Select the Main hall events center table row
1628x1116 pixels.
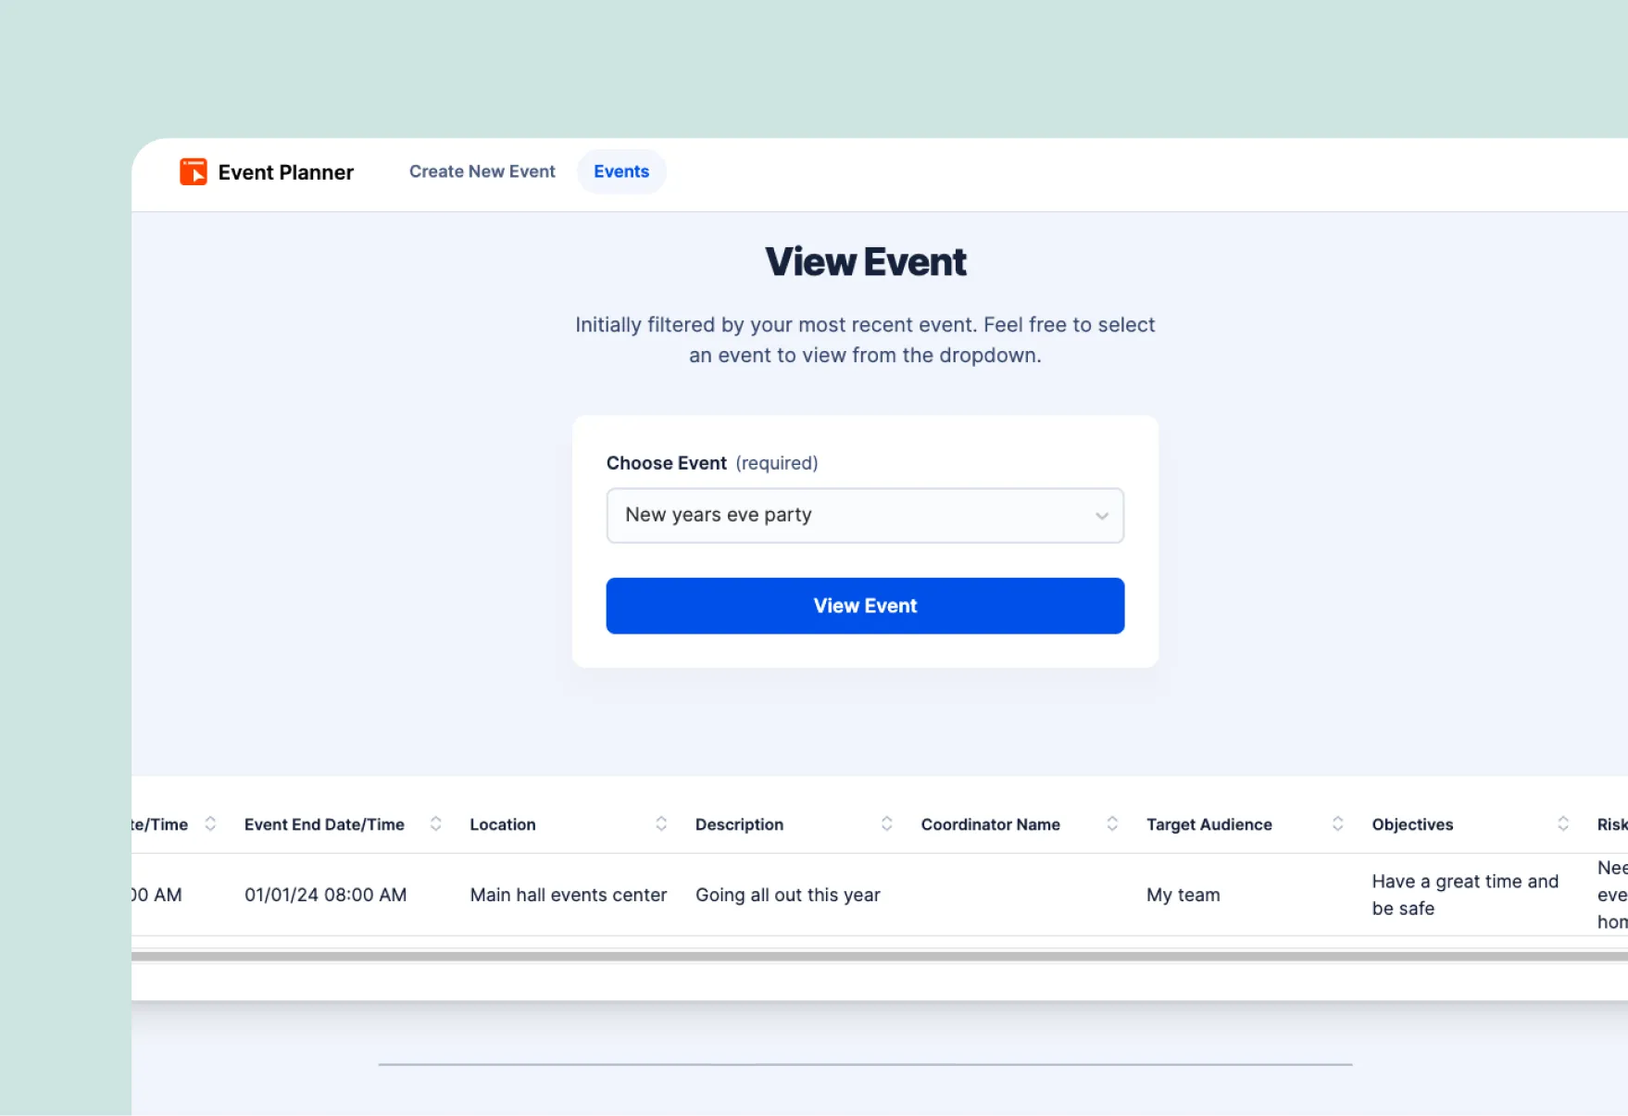568,895
